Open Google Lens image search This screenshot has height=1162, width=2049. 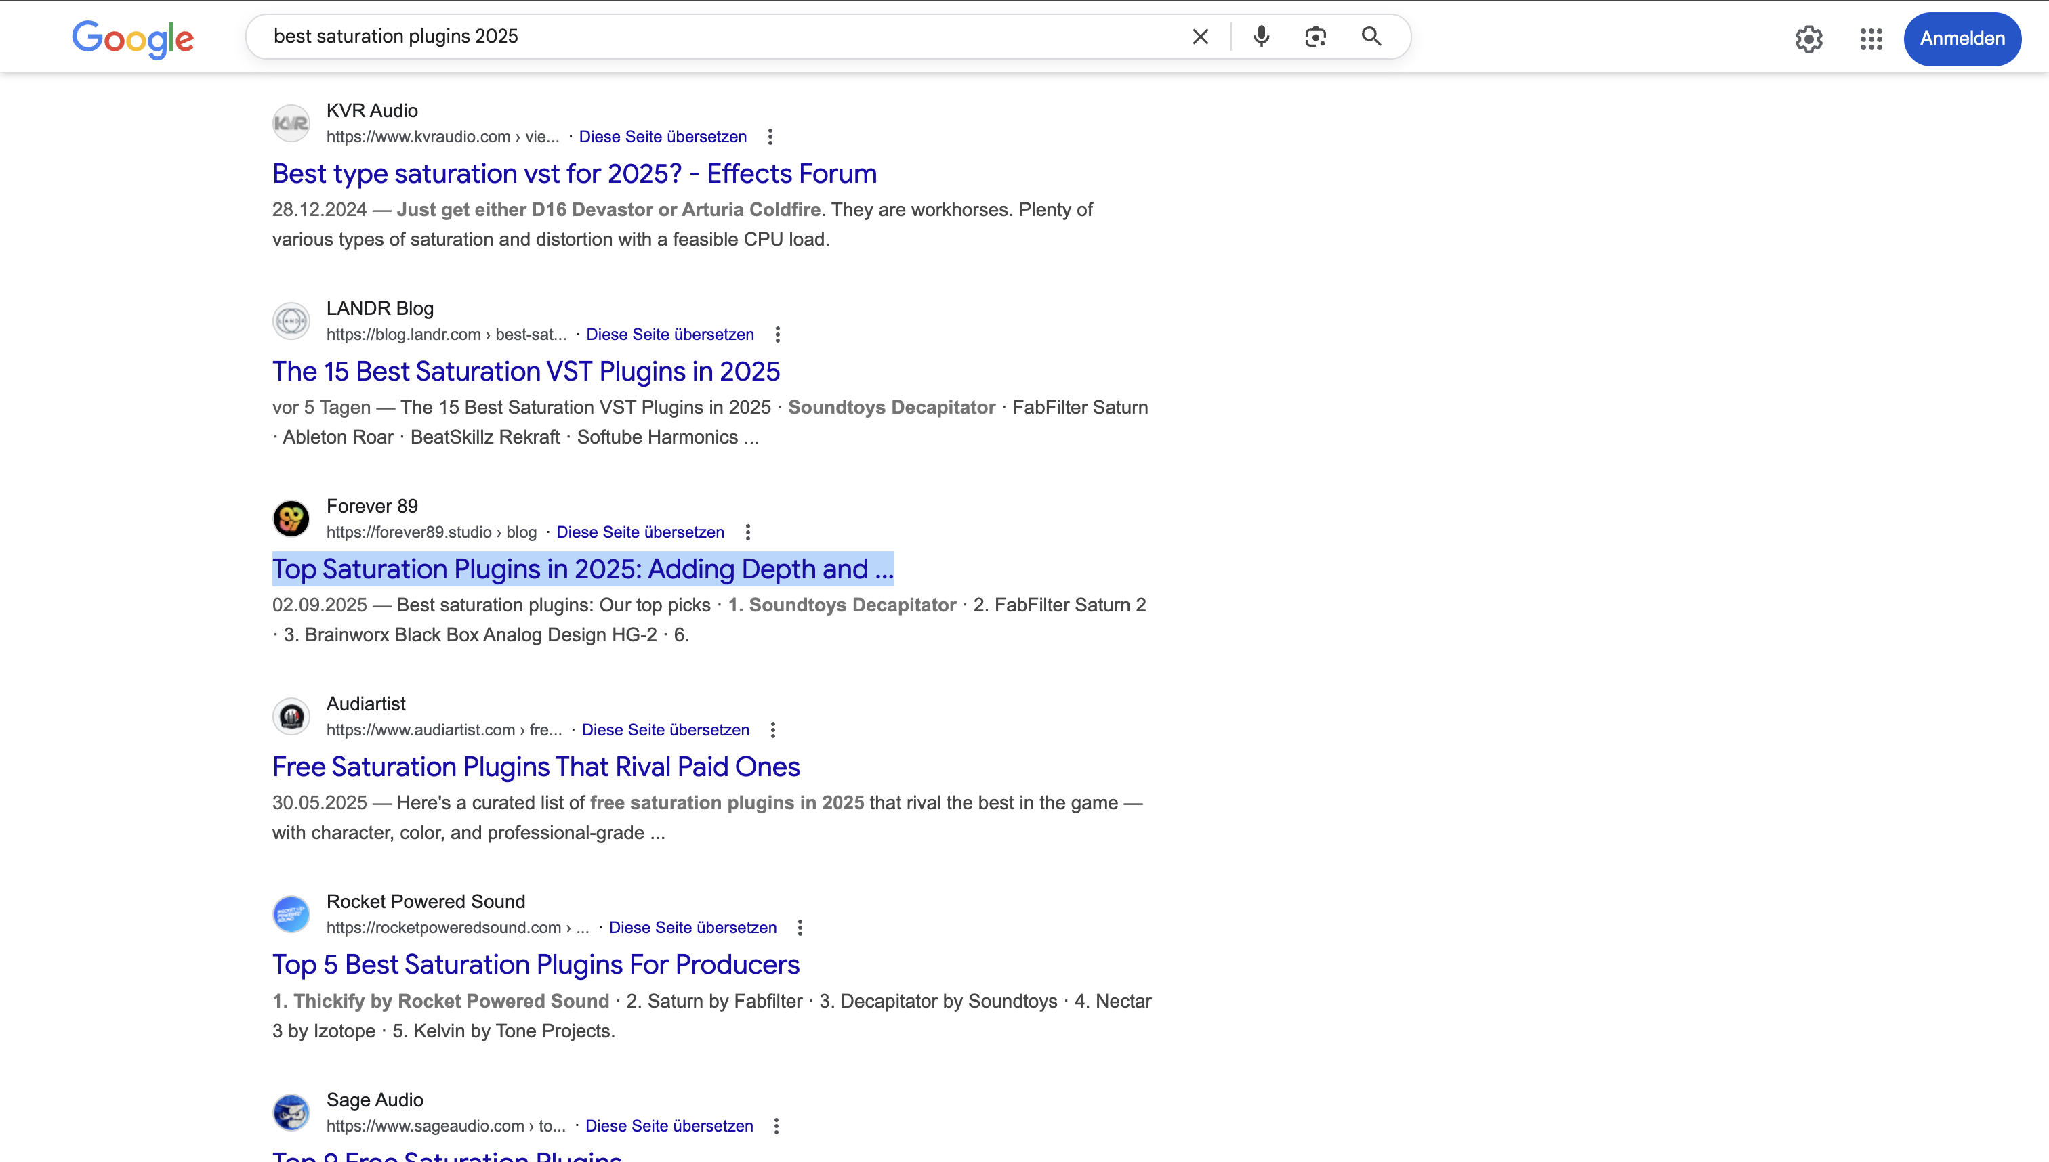[1315, 37]
